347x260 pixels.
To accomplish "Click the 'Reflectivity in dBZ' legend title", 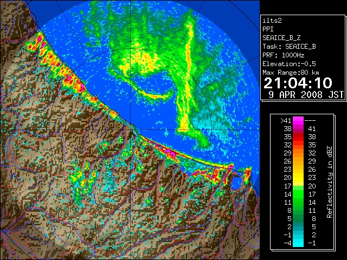I will tap(329, 182).
